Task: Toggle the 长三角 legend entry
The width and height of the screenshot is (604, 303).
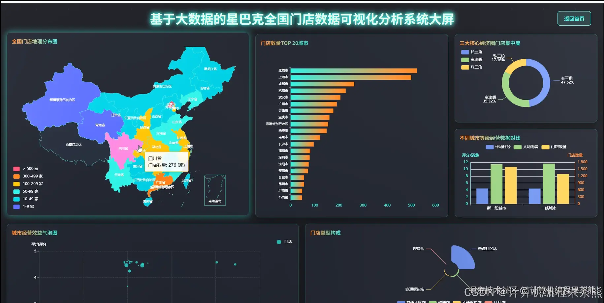Action: 472,52
